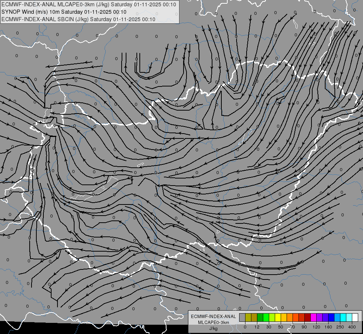363x334 pixels.
Task: Pick the cyan swatch right of 250
Action: [x=343, y=317]
